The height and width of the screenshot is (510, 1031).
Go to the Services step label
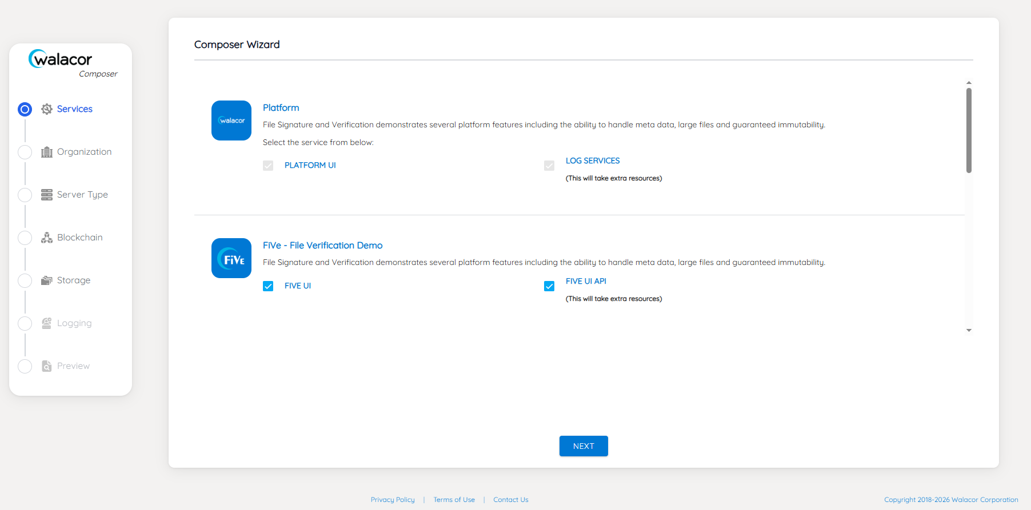75,109
